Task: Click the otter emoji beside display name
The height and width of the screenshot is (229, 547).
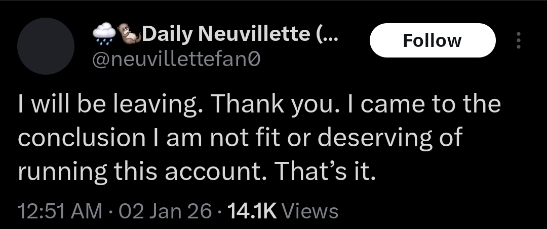Action: click(x=130, y=34)
